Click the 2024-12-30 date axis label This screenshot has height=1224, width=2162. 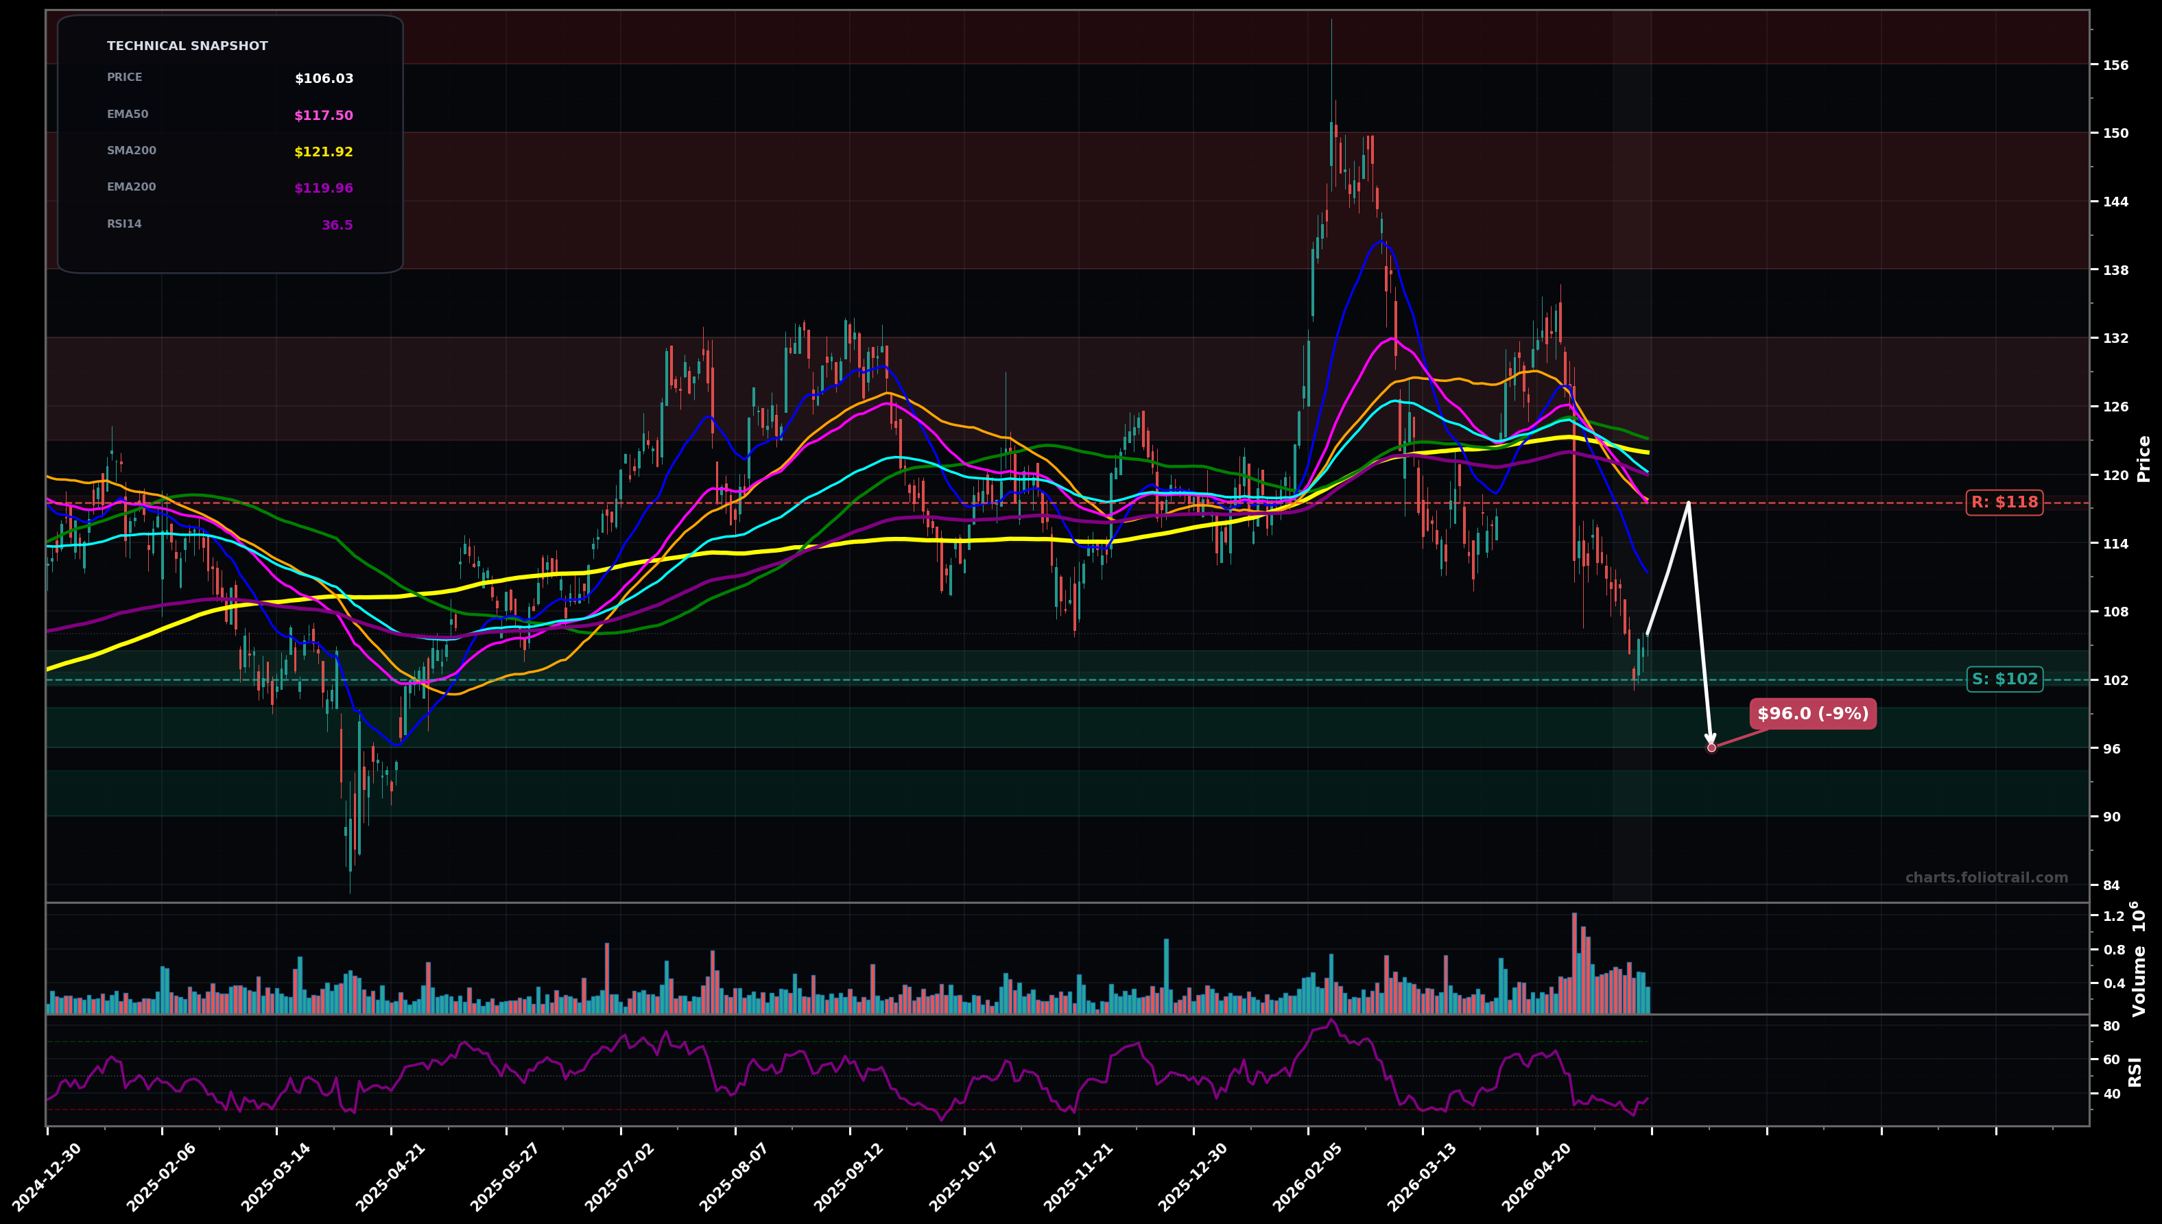(x=47, y=1177)
